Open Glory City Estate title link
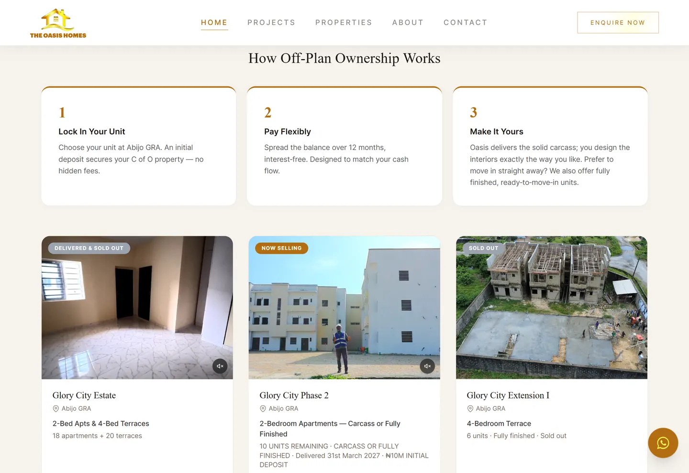Image resolution: width=689 pixels, height=473 pixels. tap(84, 395)
